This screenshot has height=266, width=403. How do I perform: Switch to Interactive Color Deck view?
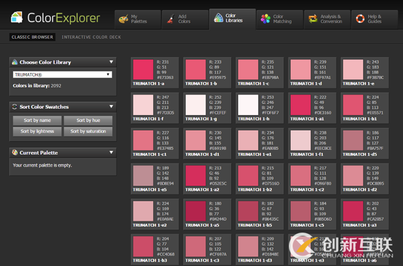coord(91,37)
